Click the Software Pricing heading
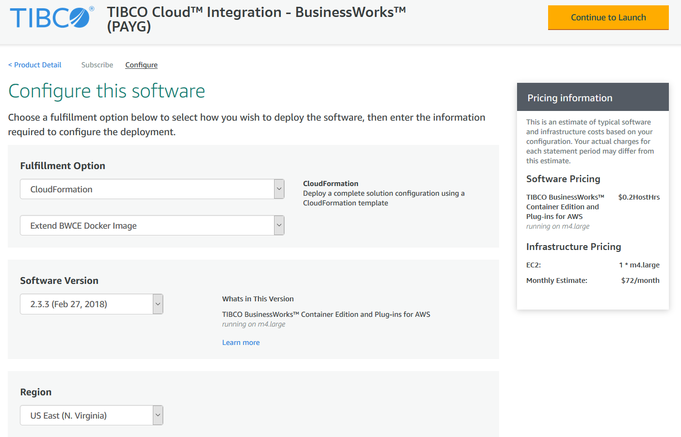 coord(563,179)
